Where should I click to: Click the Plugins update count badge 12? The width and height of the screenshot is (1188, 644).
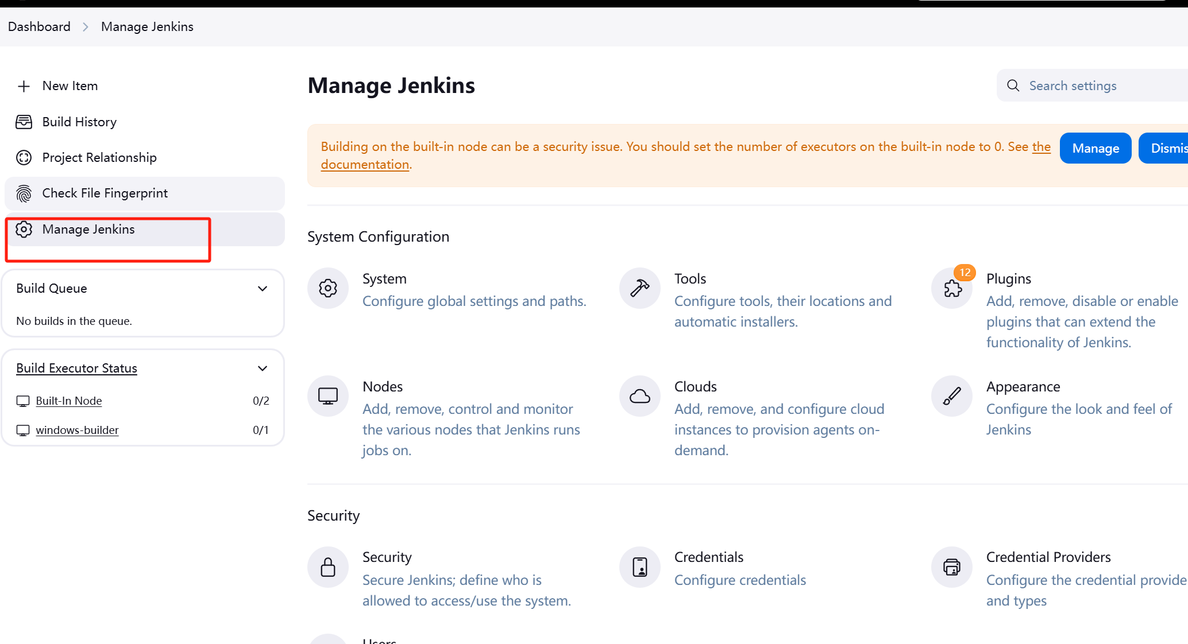pos(965,273)
